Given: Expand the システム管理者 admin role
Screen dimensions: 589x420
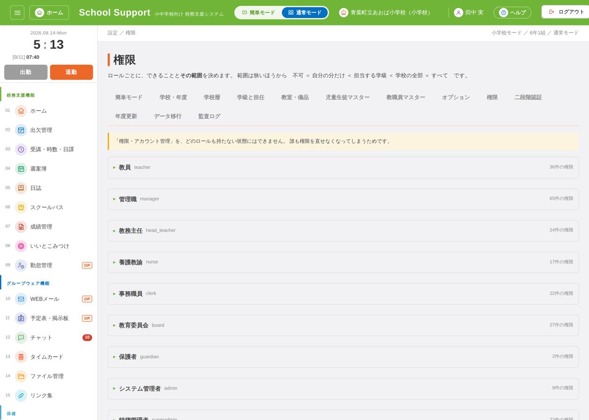Looking at the screenshot, I should tap(343, 388).
